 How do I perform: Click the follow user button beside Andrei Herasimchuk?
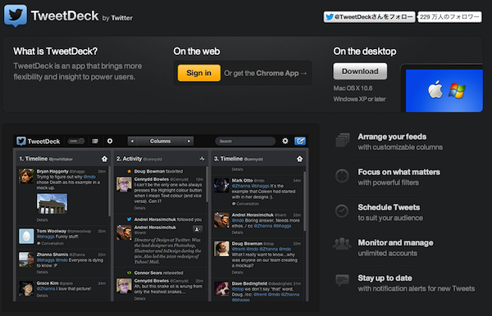tap(198, 229)
